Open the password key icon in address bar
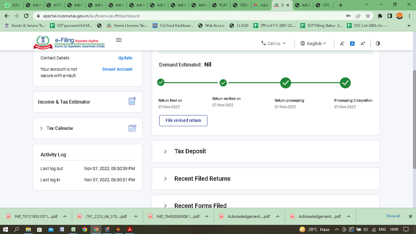 coord(348,16)
